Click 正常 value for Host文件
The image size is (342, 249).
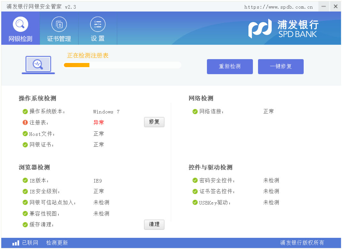(x=99, y=134)
